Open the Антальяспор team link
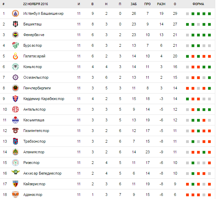The height and width of the screenshot is (199, 218). (x=34, y=110)
